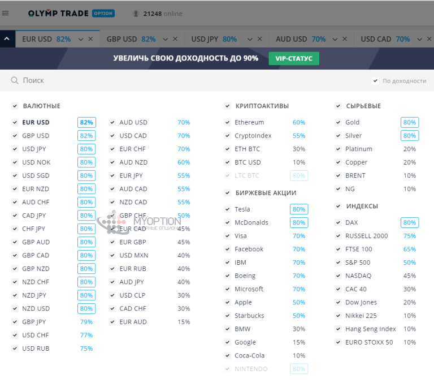Uncheck the EUR USD asset checkbox
434x387 pixels.
(x=15, y=122)
